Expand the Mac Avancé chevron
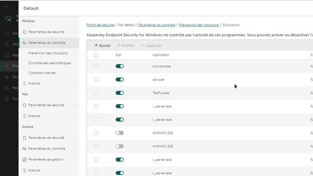 tap(75, 116)
